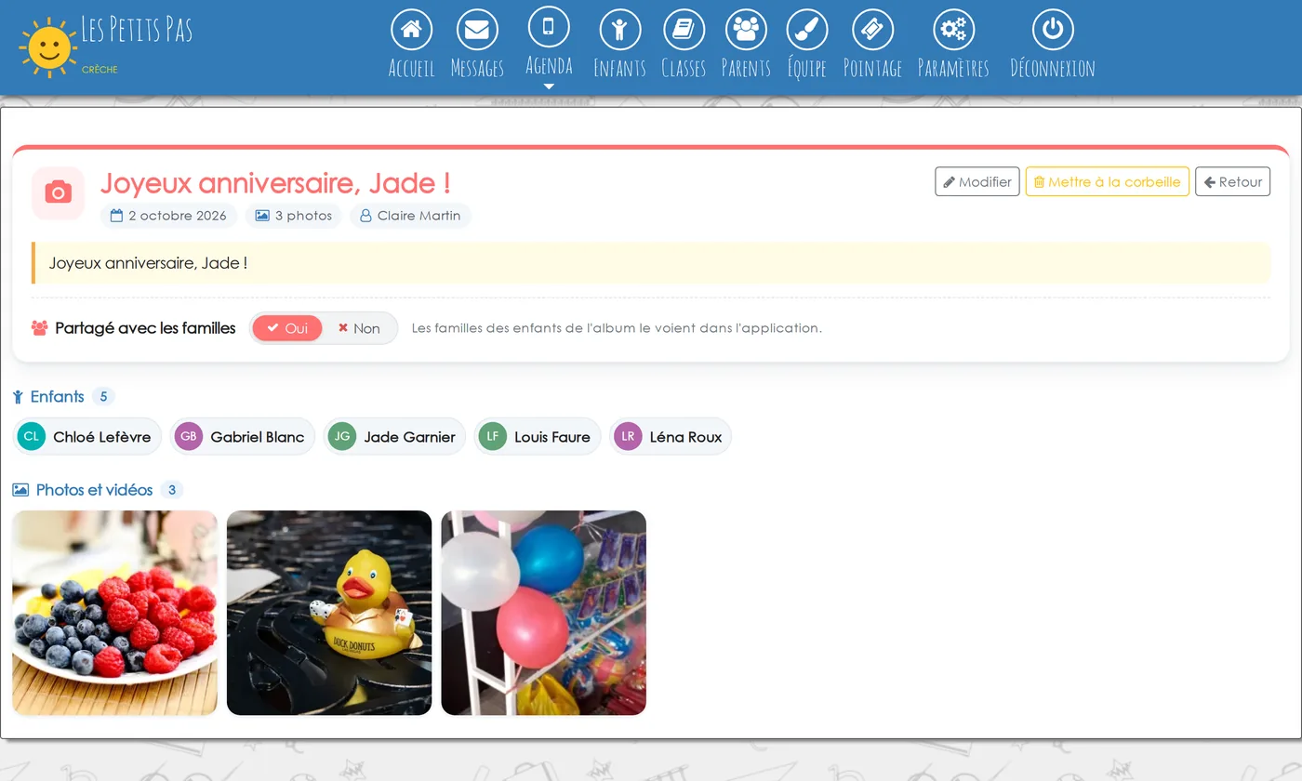1302x781 pixels.
Task: Click the album title Joyeux anniversaire, Jade !
Action: 275,183
